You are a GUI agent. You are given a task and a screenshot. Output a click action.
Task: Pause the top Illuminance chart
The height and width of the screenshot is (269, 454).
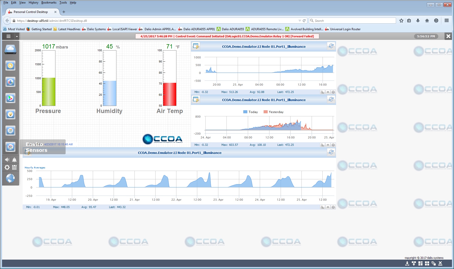[328, 92]
